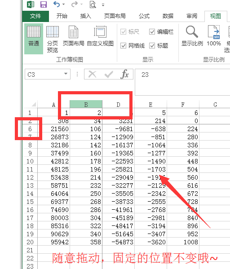Confirm entry with checkmark button
The height and width of the screenshot is (269, 230).
click(x=109, y=74)
